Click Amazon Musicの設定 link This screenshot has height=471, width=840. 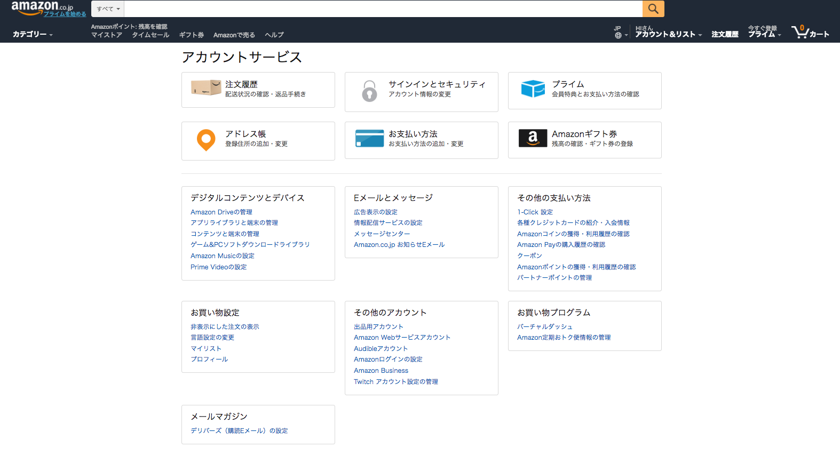pos(223,256)
